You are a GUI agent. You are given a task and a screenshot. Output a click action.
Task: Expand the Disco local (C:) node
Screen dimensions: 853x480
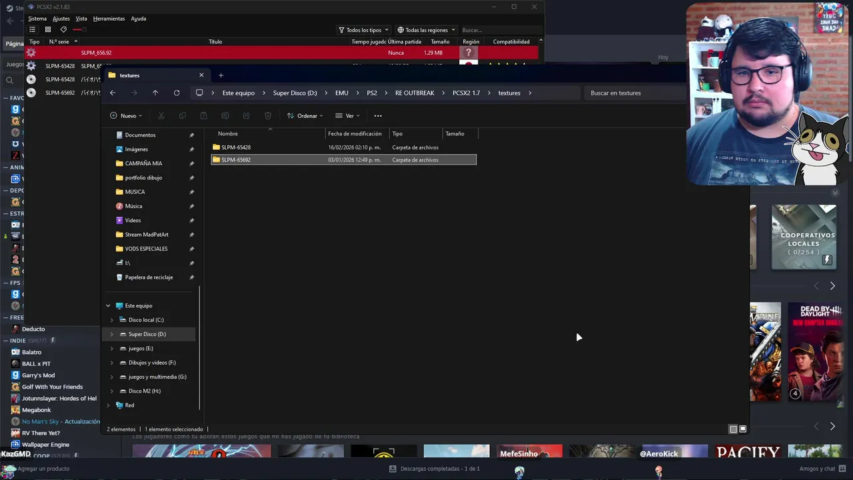pyautogui.click(x=112, y=320)
